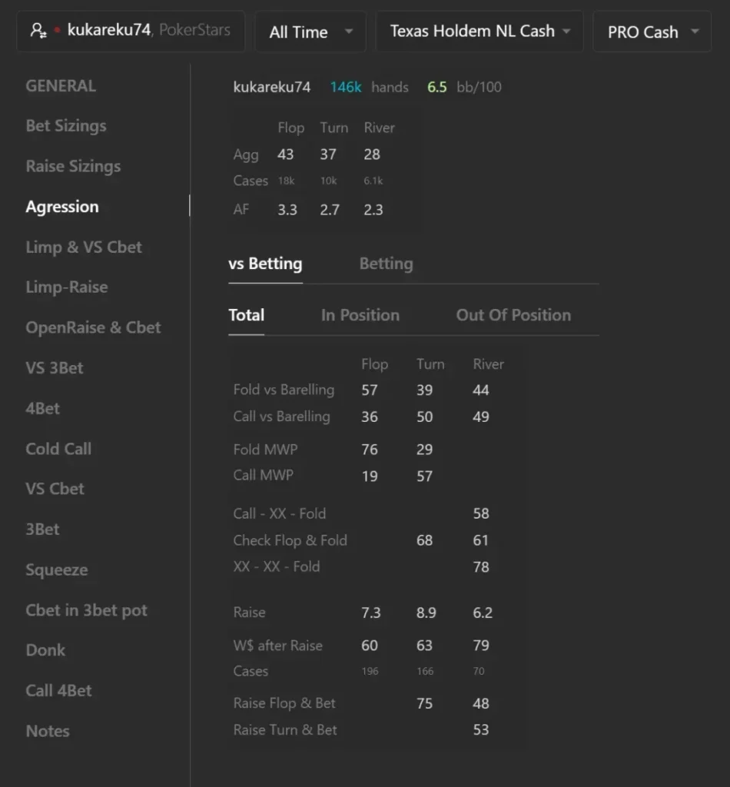Select the vs Betting tab
The width and height of the screenshot is (730, 787).
(x=265, y=264)
